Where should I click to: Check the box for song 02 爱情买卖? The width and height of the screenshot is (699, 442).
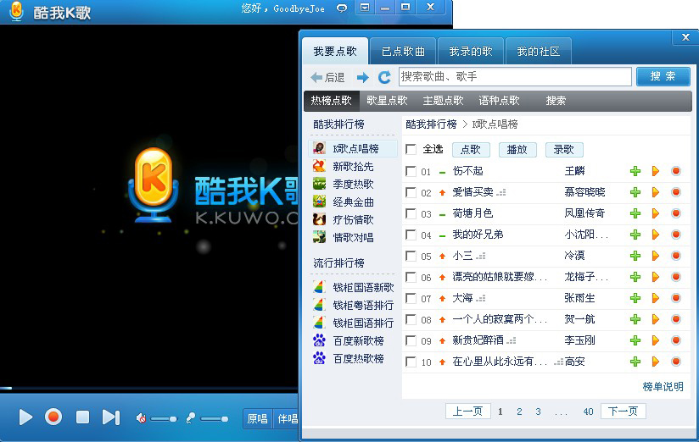411,193
